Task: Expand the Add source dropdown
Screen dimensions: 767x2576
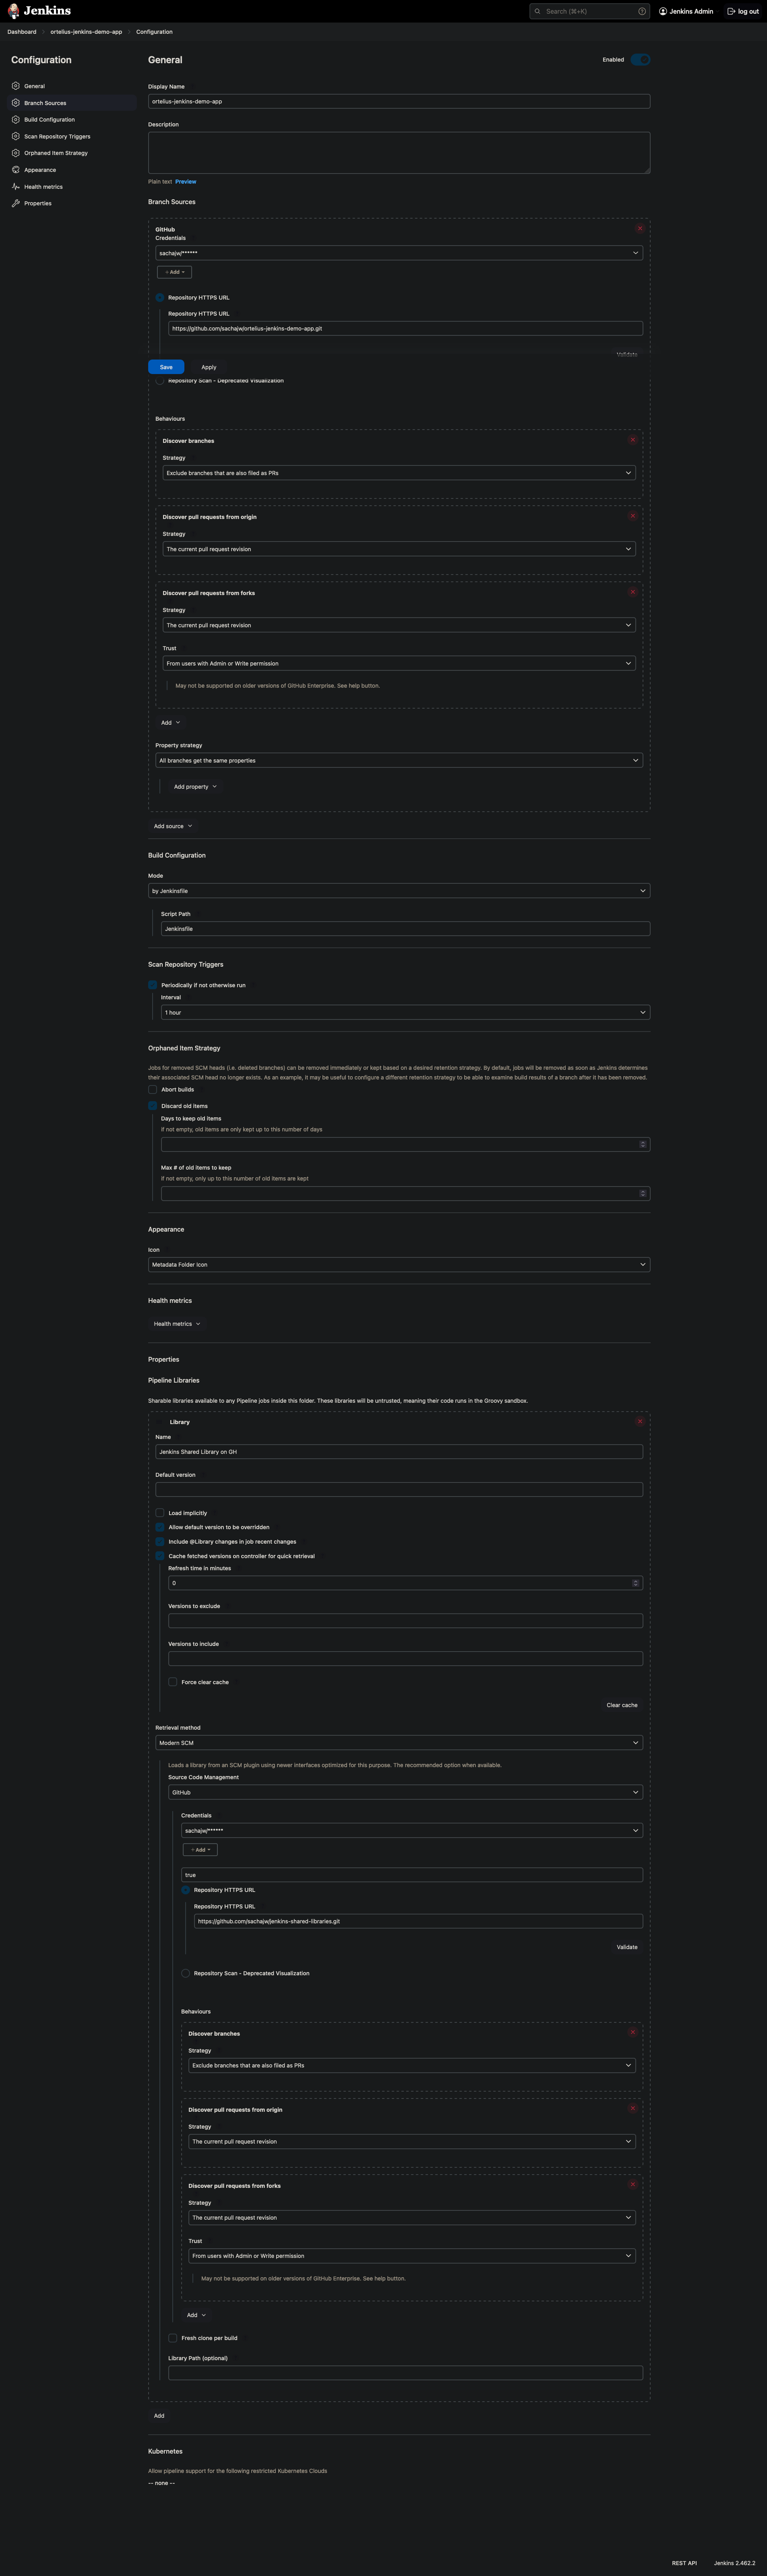Action: (172, 826)
